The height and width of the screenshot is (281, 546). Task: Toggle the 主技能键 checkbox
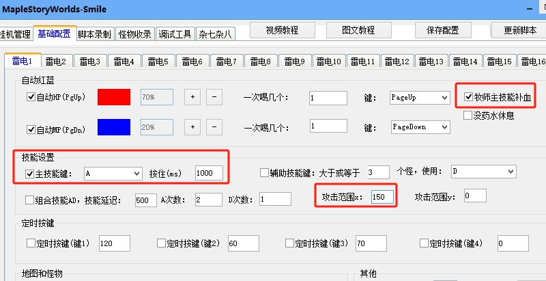pos(30,174)
